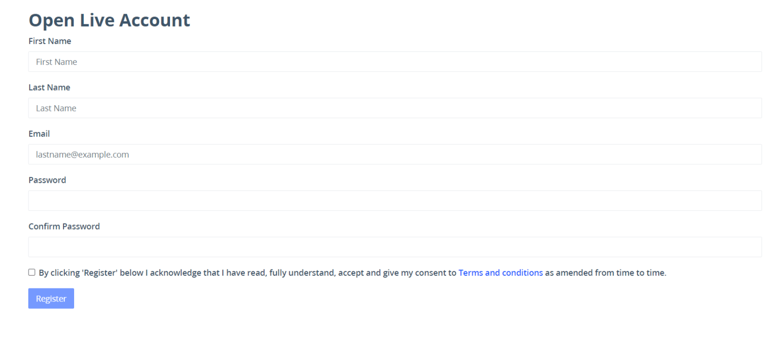Click the 'Last Name' field label

point(49,88)
